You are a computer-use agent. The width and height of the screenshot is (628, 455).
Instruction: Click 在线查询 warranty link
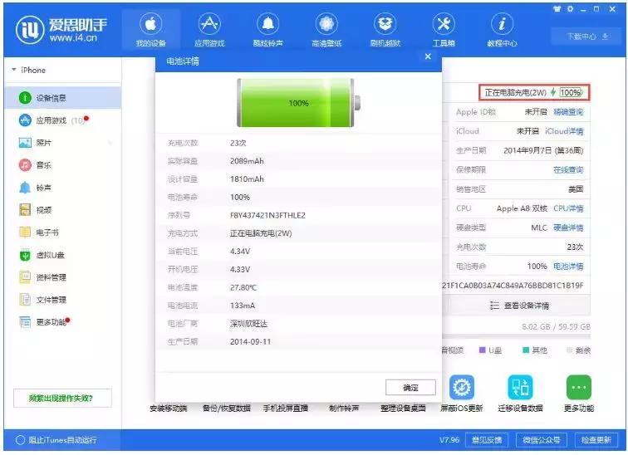(568, 169)
